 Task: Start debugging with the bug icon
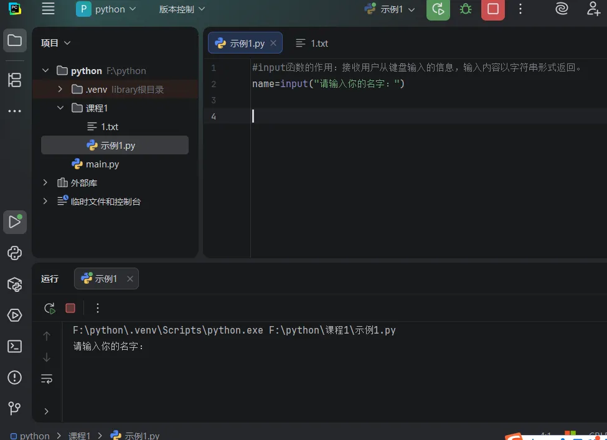coord(465,9)
